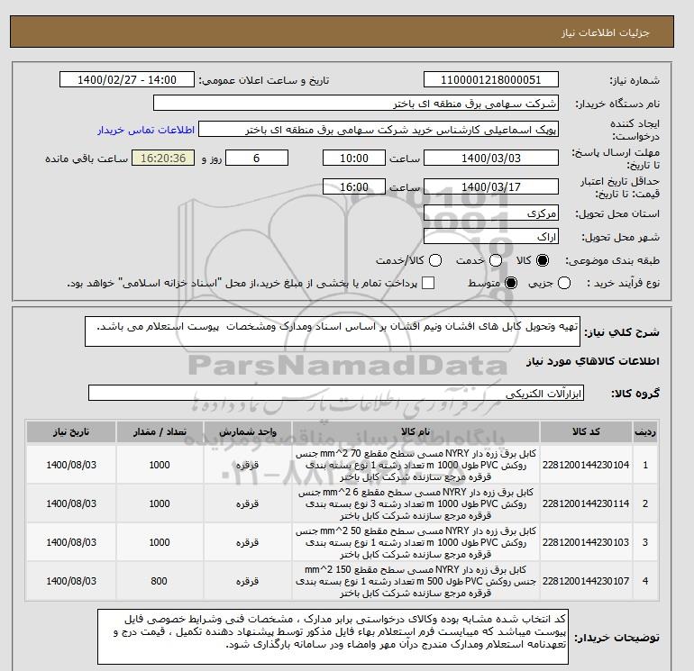Viewport: 694px width, 671px height.
Task: Click the جزئیات اطلاعات نیاز header title
Action: (x=605, y=32)
